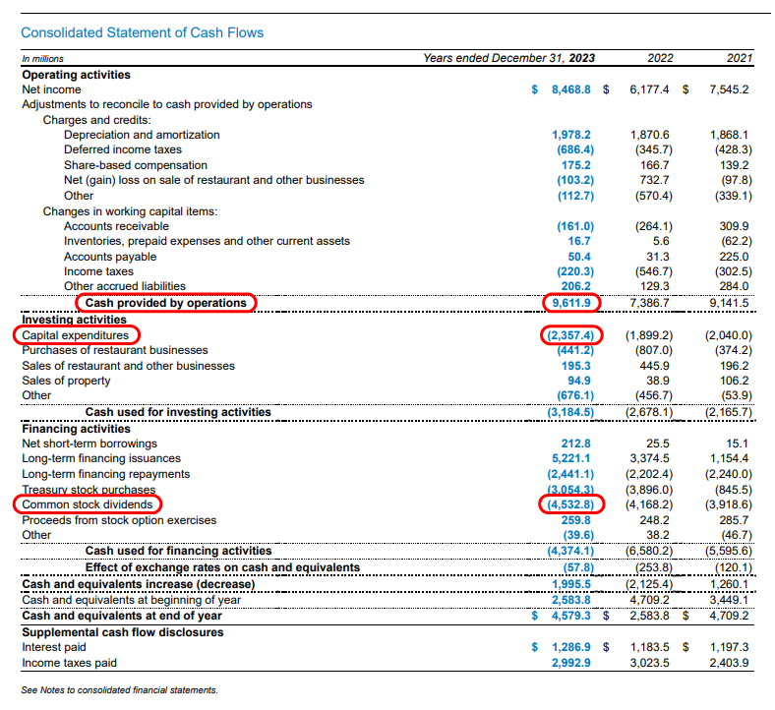The height and width of the screenshot is (710, 775).
Task: Click the Interest paid row label
Action: [x=53, y=647]
